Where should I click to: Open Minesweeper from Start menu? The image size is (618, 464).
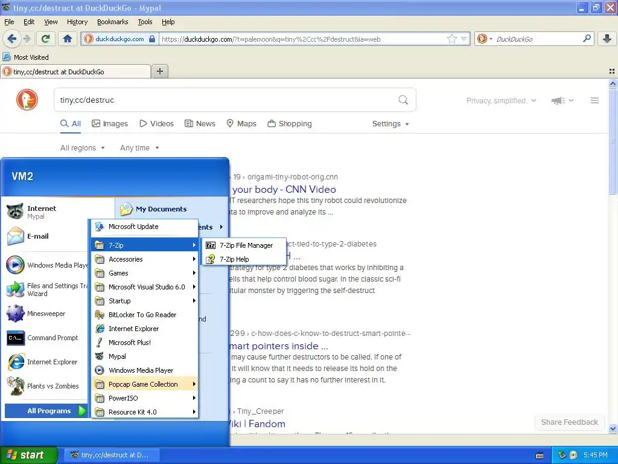pos(46,314)
